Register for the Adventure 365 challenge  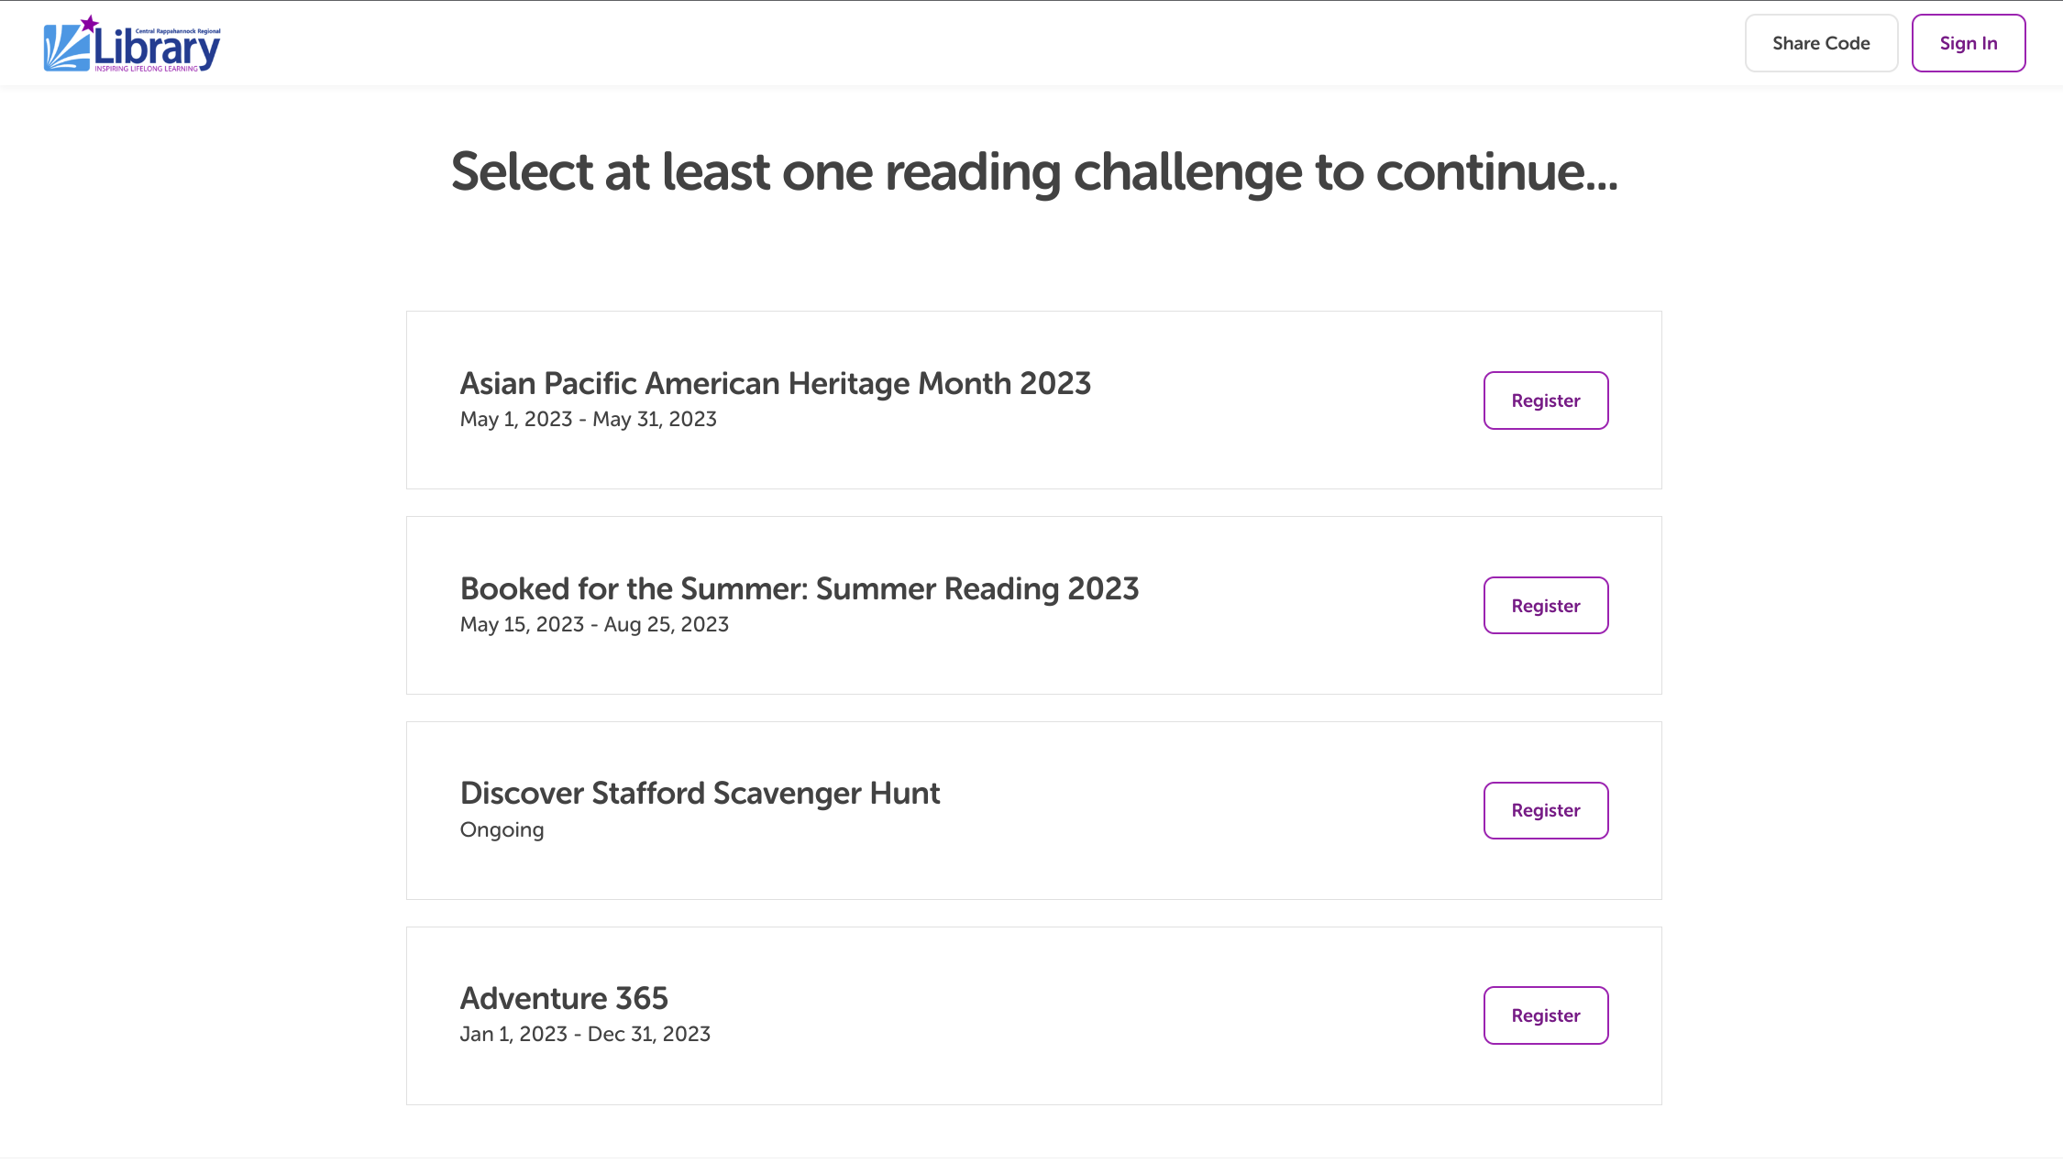[x=1546, y=1015]
